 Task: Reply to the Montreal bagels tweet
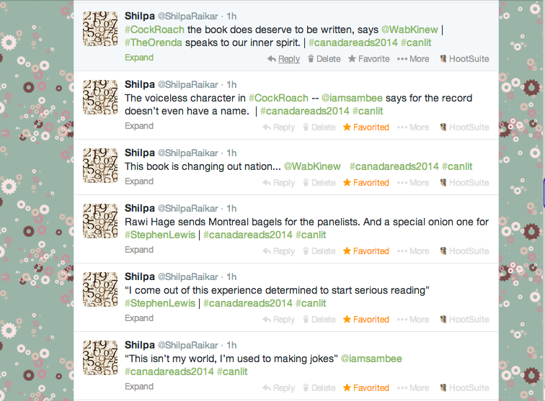click(278, 251)
